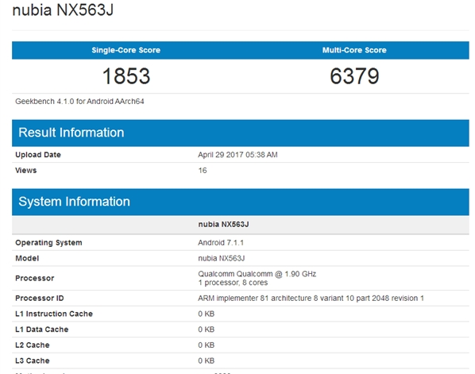This screenshot has height=374, width=475.
Task: Select the 'Android 7.1.1' value
Action: [x=221, y=243]
